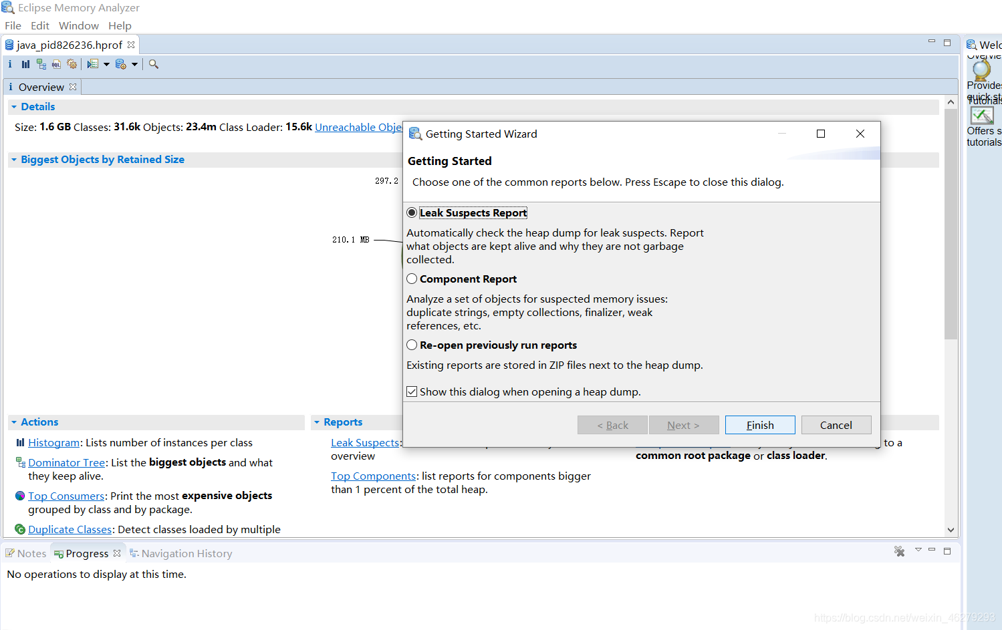1002x630 pixels.
Task: Minimize the heap dump editor area
Action: (932, 42)
